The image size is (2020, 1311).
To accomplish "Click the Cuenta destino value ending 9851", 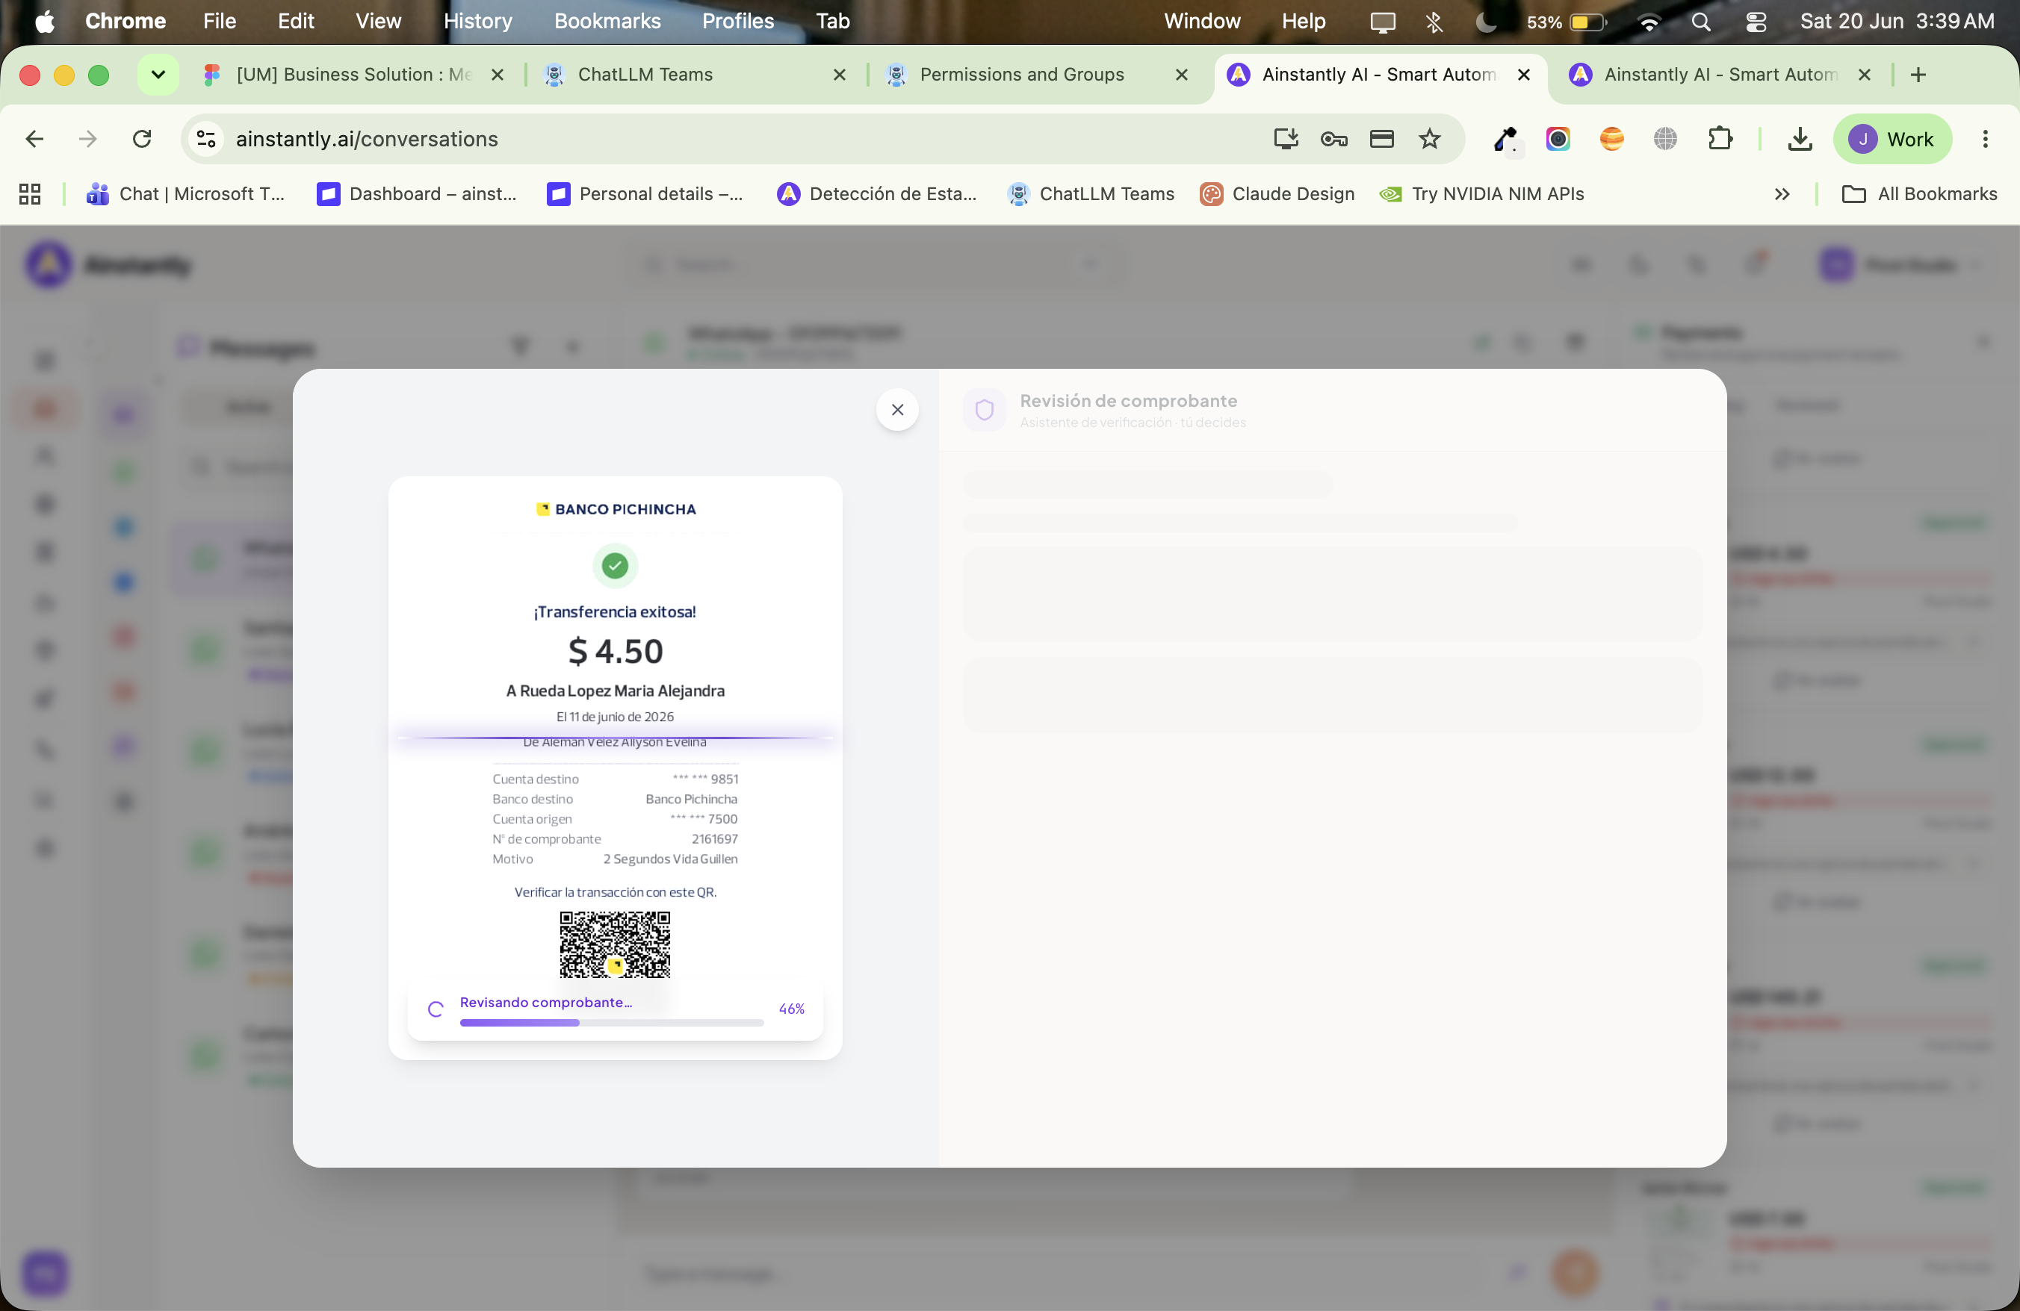I will coord(704,779).
